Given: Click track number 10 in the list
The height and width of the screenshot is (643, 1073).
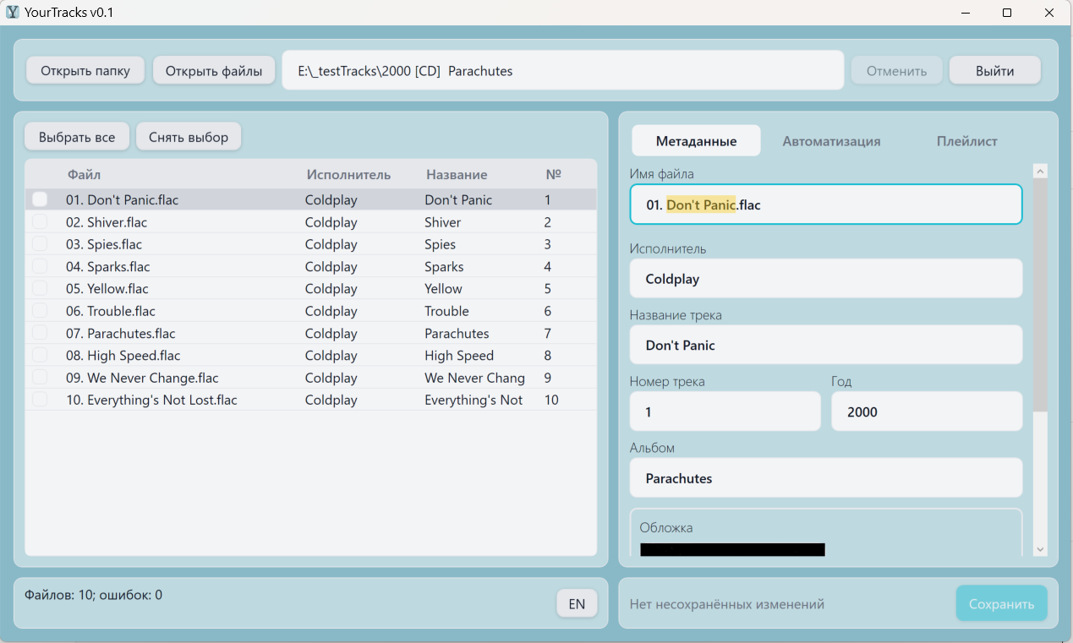Looking at the screenshot, I should [x=551, y=400].
